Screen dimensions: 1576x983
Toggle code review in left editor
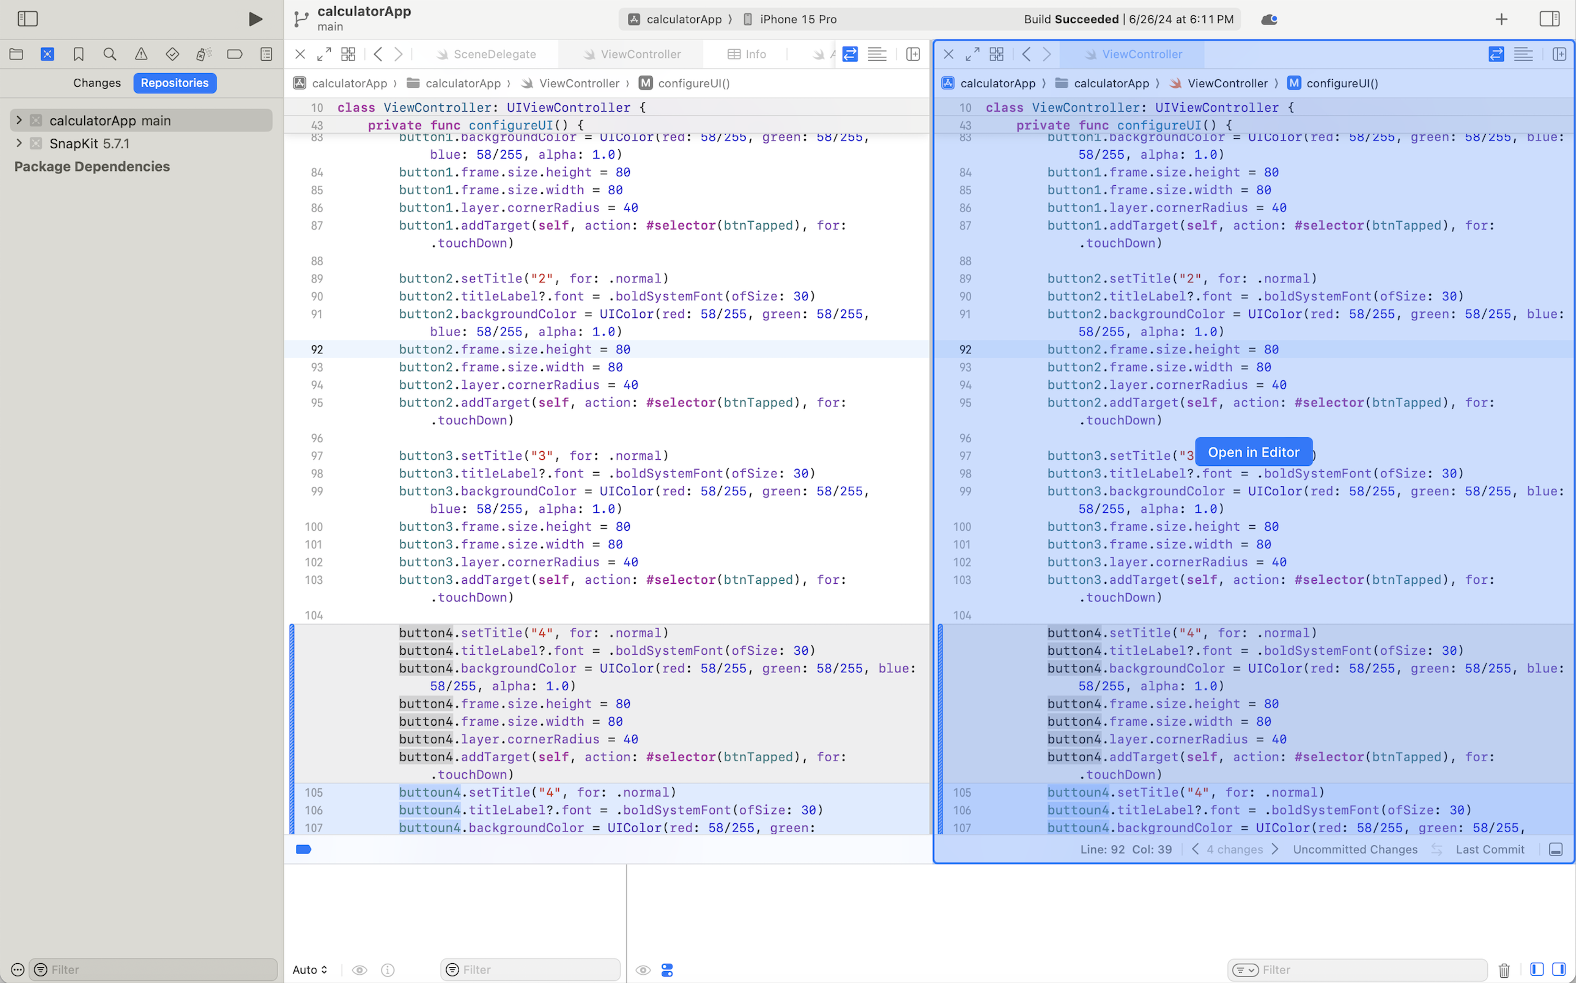tap(850, 54)
